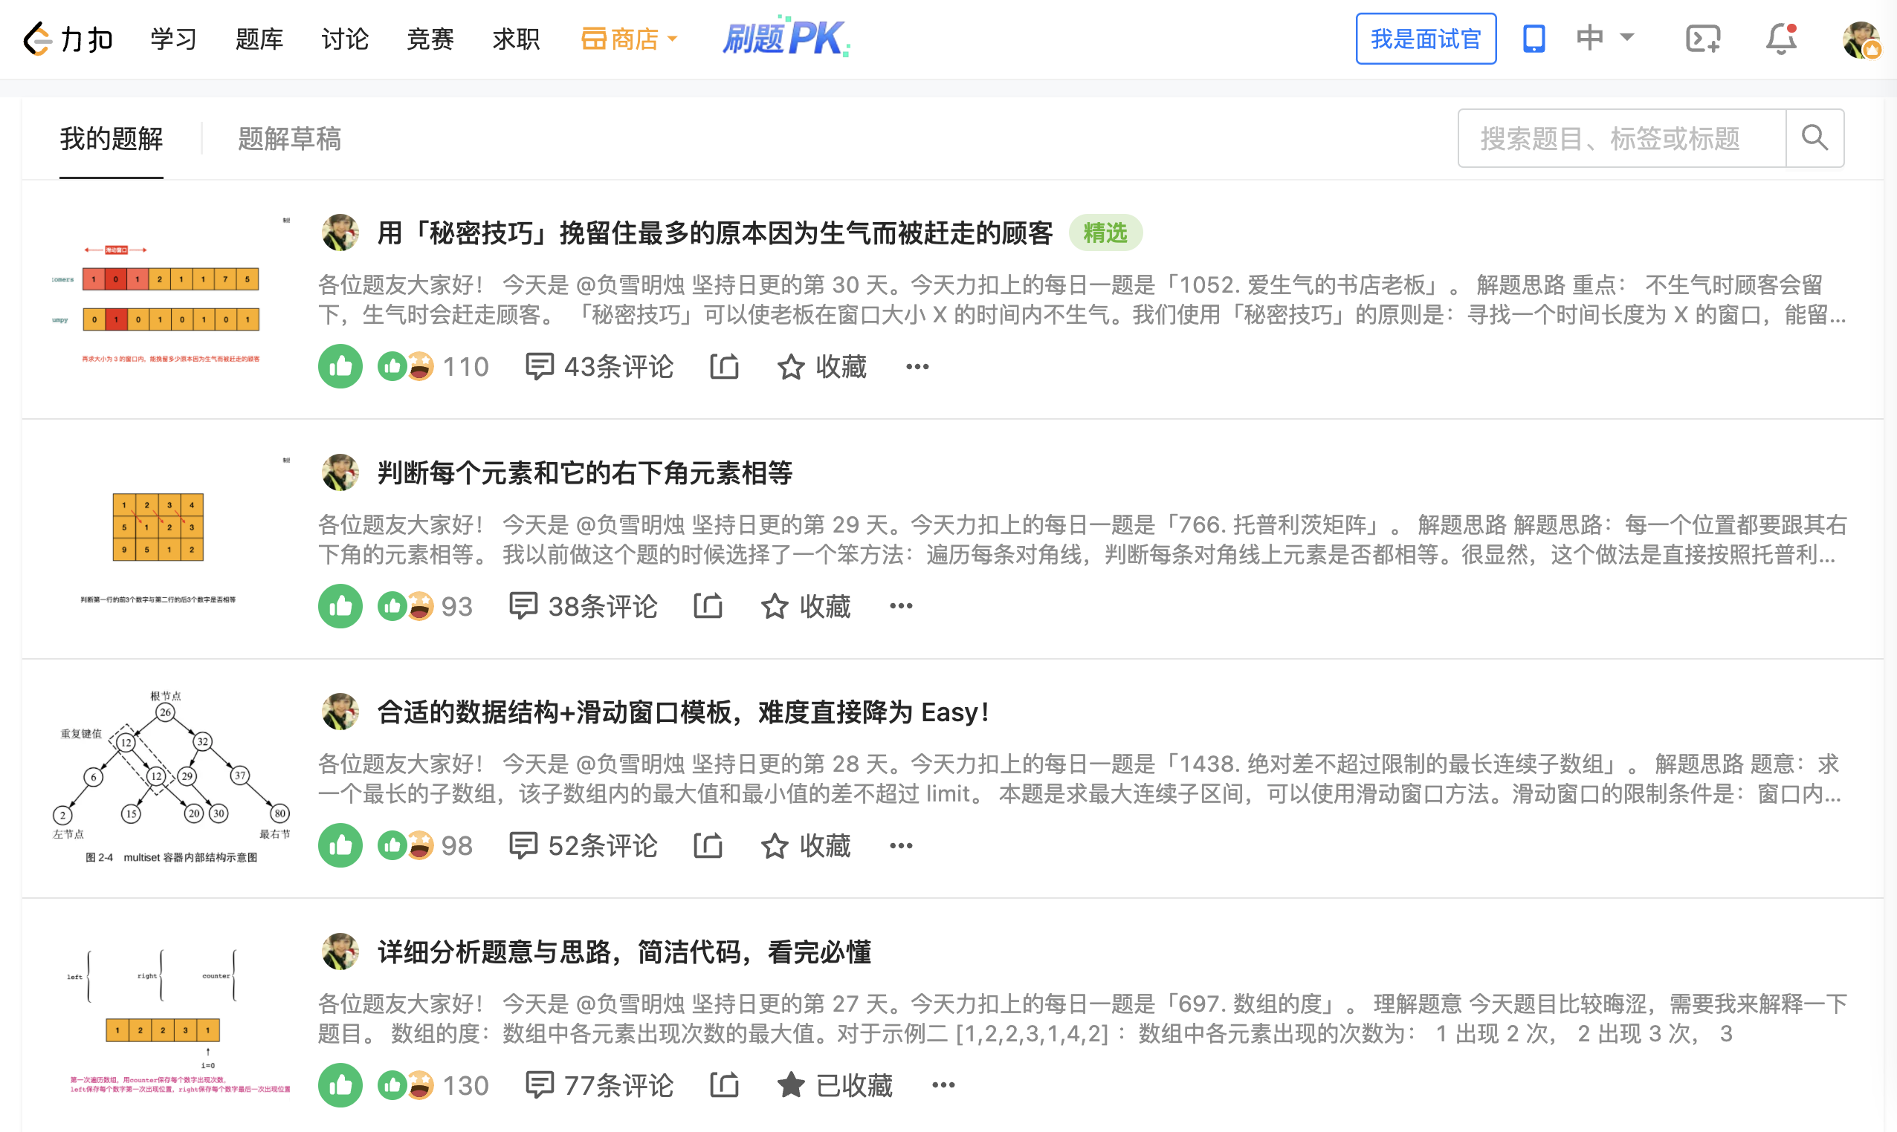Open the 中 language selector dropdown
Image resolution: width=1897 pixels, height=1132 pixels.
click(x=1606, y=38)
